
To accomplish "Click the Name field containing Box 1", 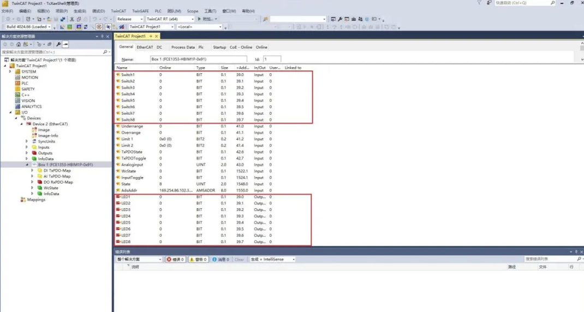I will [198, 59].
